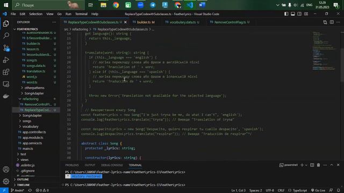Image resolution: width=344 pixels, height=193 pixels.
Task: Click the editor minimap overview
Action: 324,51
